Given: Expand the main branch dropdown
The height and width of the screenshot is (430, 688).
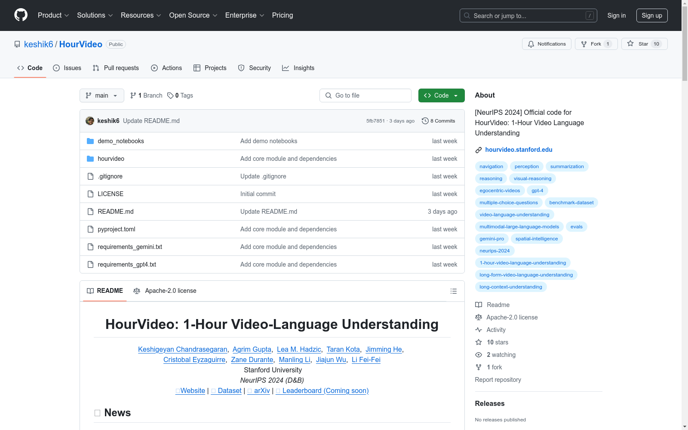Looking at the screenshot, I should (101, 95).
